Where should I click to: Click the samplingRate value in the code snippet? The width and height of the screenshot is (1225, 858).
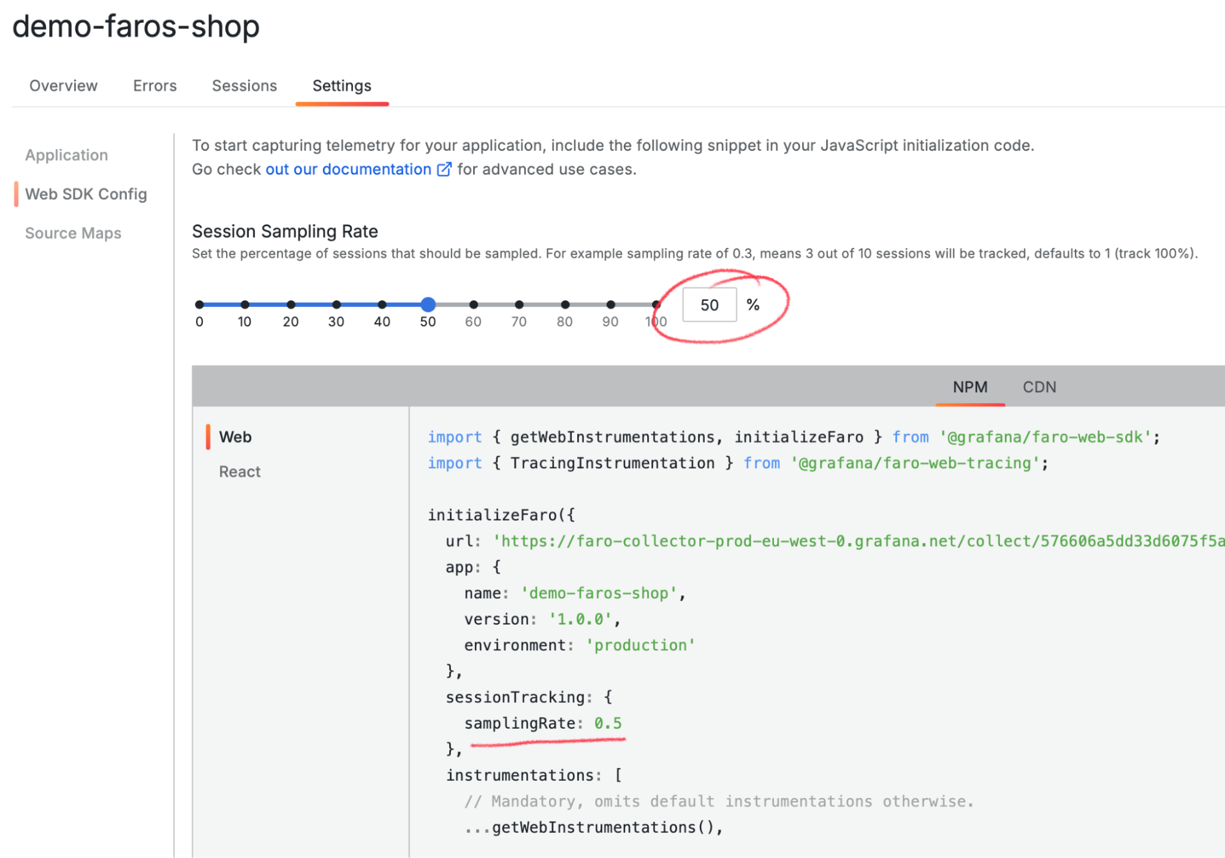pos(607,723)
